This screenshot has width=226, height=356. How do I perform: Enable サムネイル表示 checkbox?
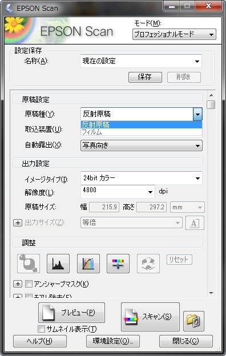[x=41, y=329]
